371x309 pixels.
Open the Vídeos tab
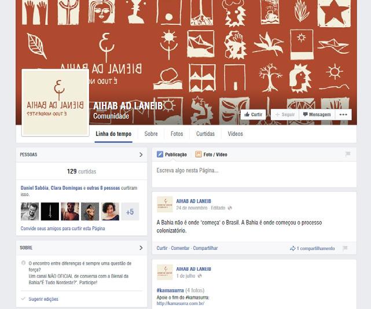pyautogui.click(x=235, y=134)
